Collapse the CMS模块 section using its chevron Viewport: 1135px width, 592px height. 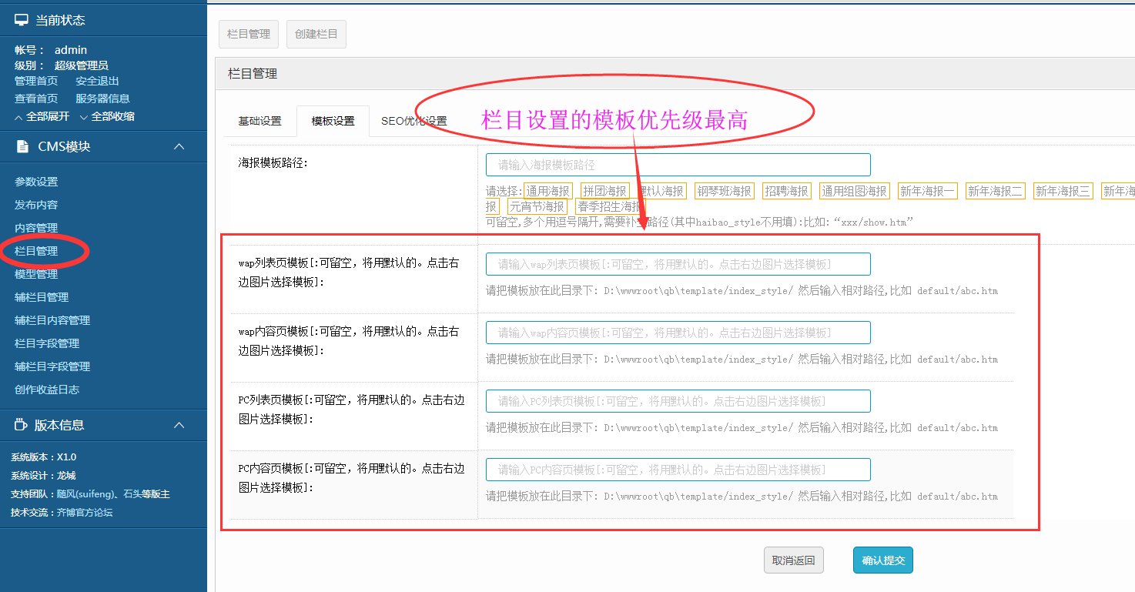(x=179, y=146)
